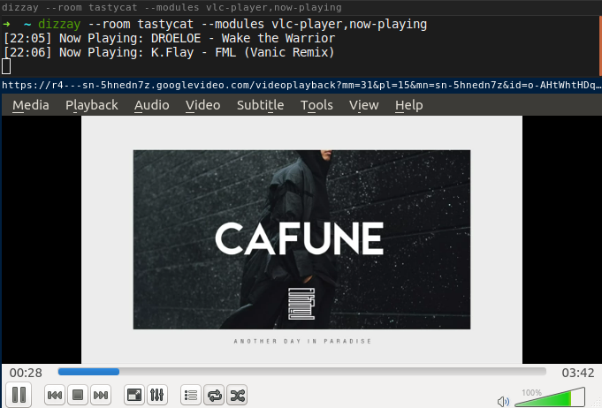This screenshot has width=602, height=408.
Task: Click the terminal cursor prompt line
Action: [6, 66]
